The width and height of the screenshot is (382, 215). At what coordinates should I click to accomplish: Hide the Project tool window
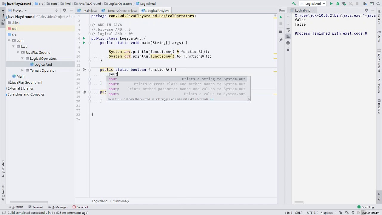pyautogui.click(x=71, y=10)
